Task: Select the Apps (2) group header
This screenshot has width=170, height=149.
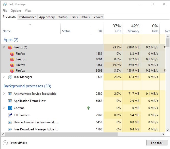Action: [x=11, y=40]
